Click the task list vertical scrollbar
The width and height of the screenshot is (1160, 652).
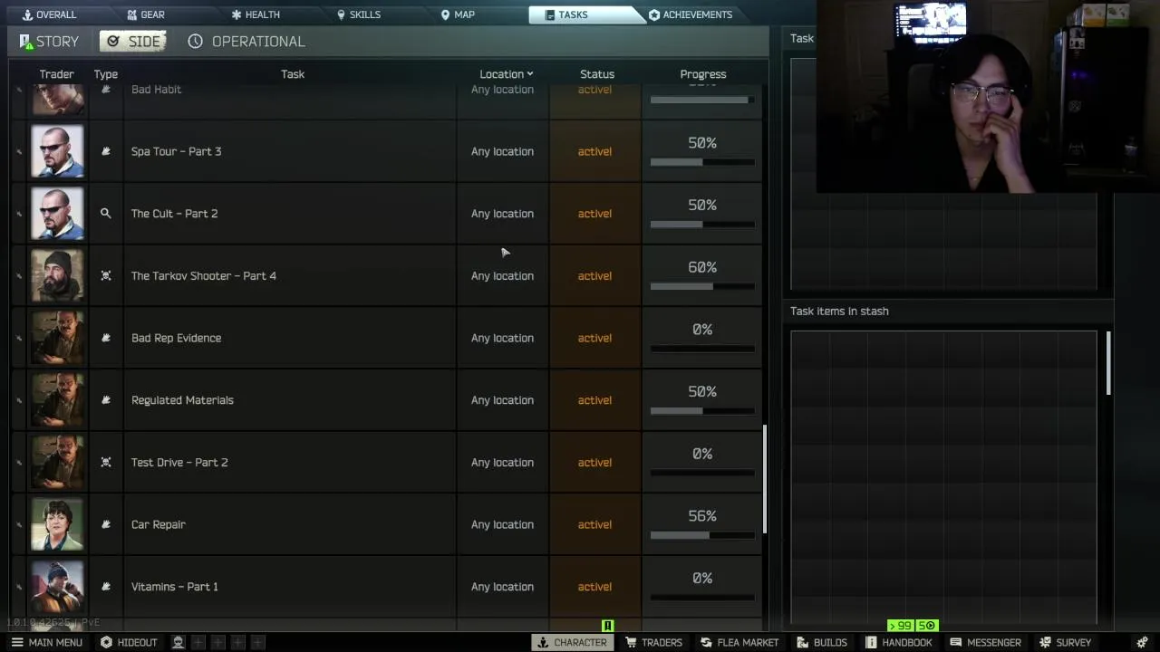tap(765, 479)
